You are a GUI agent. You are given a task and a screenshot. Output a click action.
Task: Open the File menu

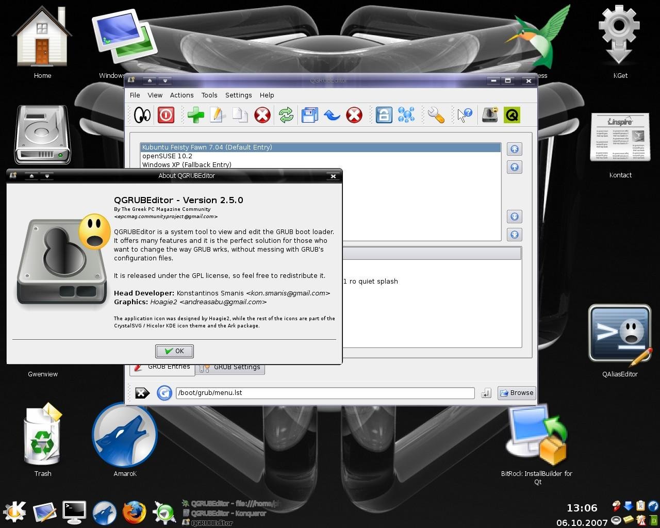pyautogui.click(x=135, y=95)
